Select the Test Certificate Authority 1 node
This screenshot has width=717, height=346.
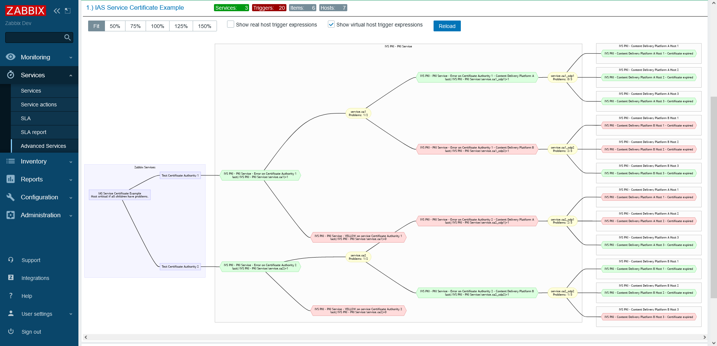click(180, 175)
